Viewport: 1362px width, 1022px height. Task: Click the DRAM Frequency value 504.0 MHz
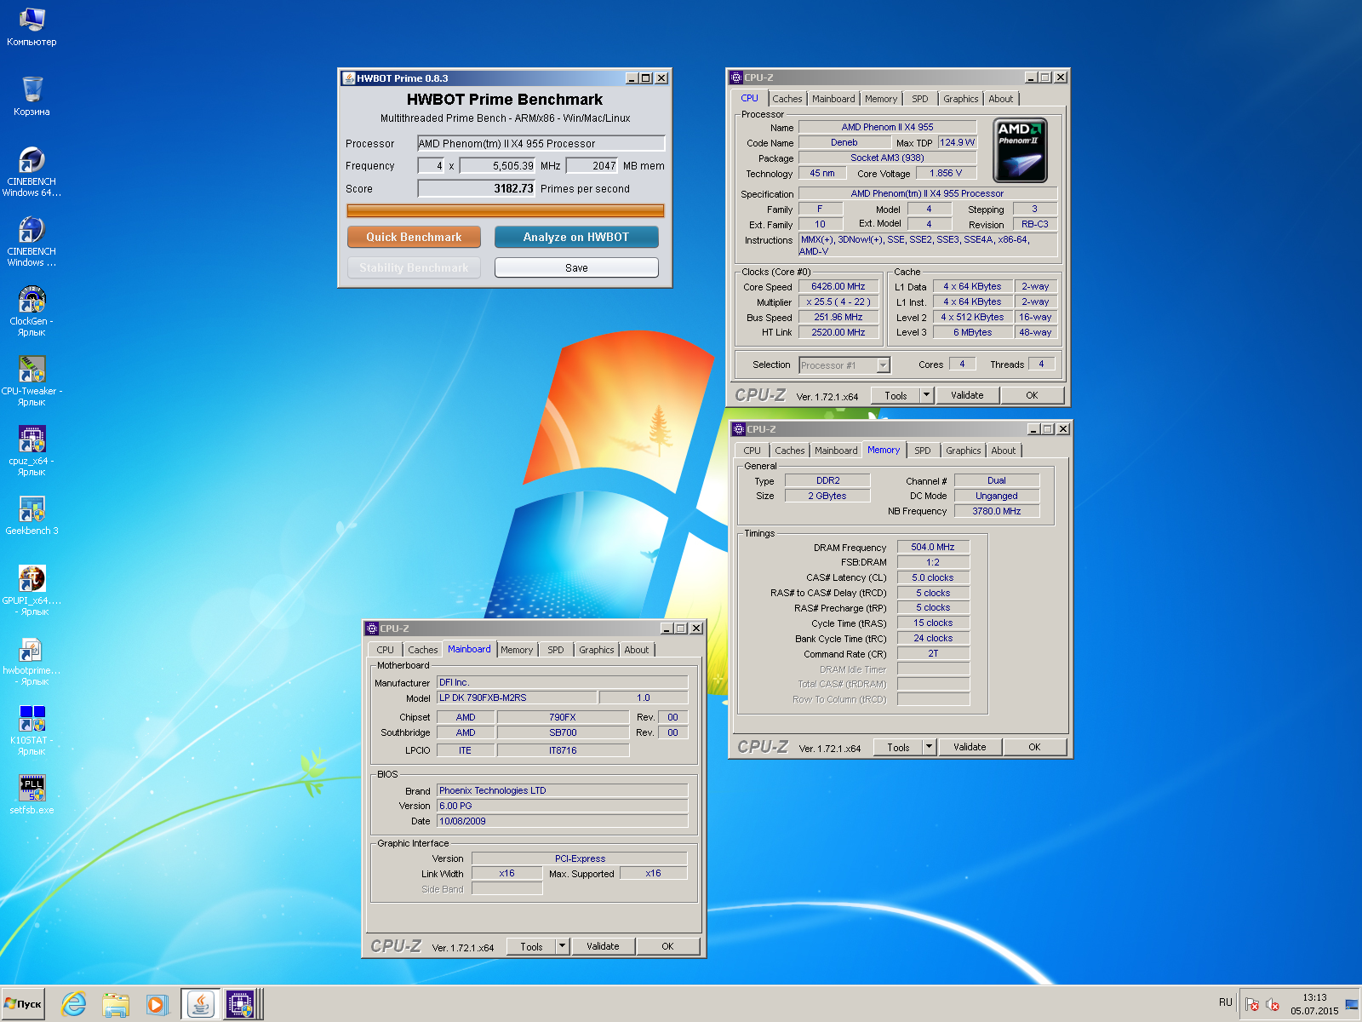coord(933,547)
